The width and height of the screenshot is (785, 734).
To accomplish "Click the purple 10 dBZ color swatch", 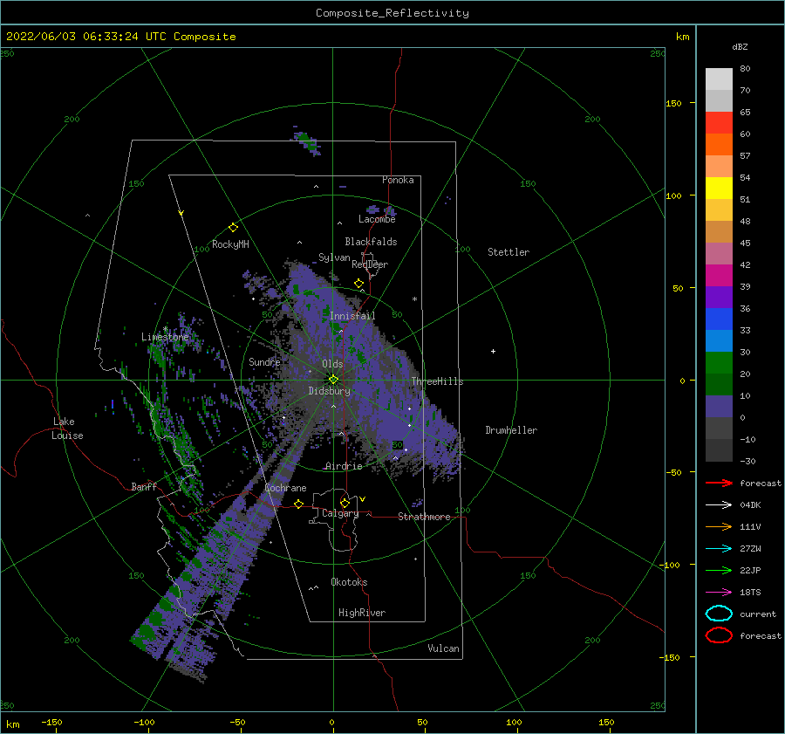I will point(719,406).
